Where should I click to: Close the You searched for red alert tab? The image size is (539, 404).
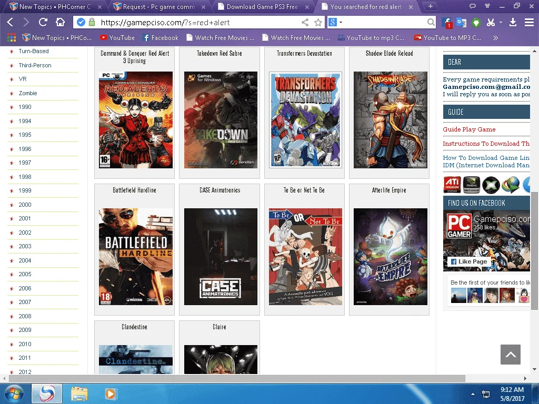[411, 6]
